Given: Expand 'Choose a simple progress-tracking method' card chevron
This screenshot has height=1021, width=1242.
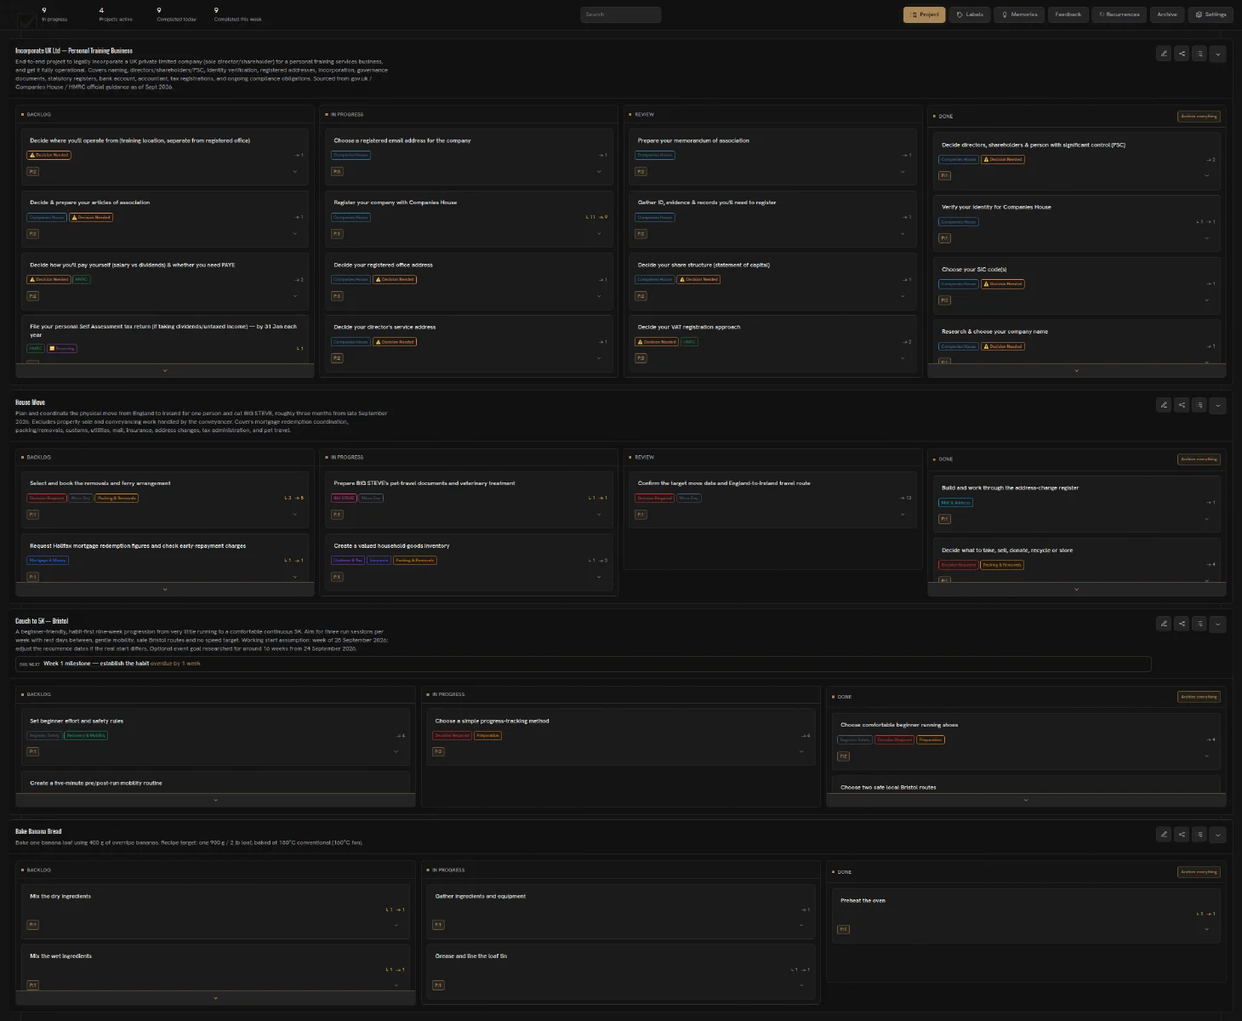Looking at the screenshot, I should [801, 751].
